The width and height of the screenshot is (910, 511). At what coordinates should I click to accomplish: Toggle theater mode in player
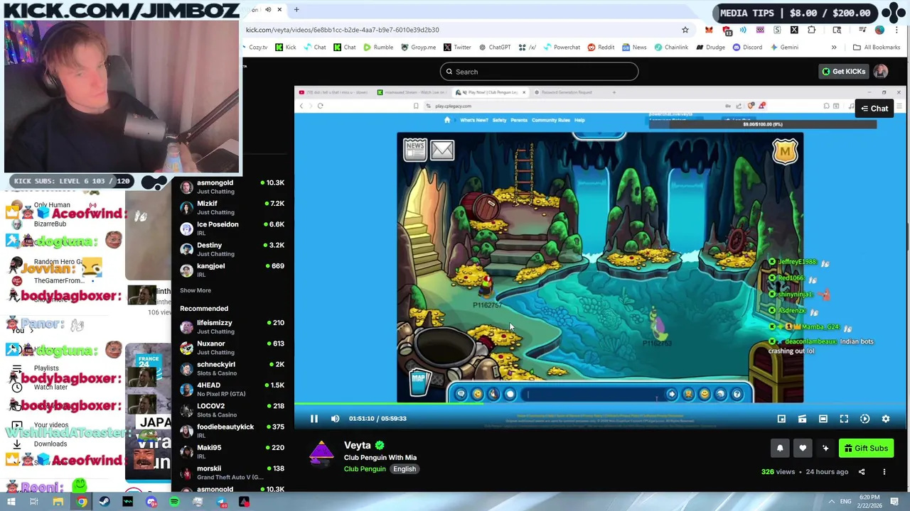click(823, 419)
